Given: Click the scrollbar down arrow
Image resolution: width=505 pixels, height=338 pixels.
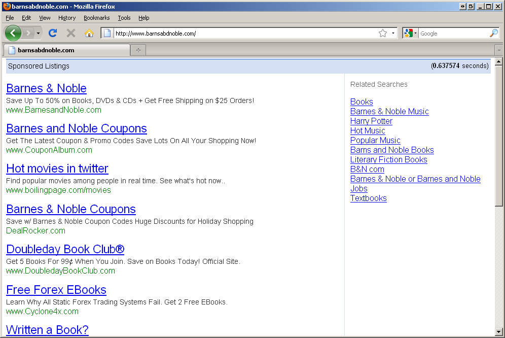Looking at the screenshot, I should (x=499, y=331).
